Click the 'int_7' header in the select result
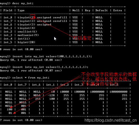Image resolution: width=139 pixels, height=125 pixels. 22,85
